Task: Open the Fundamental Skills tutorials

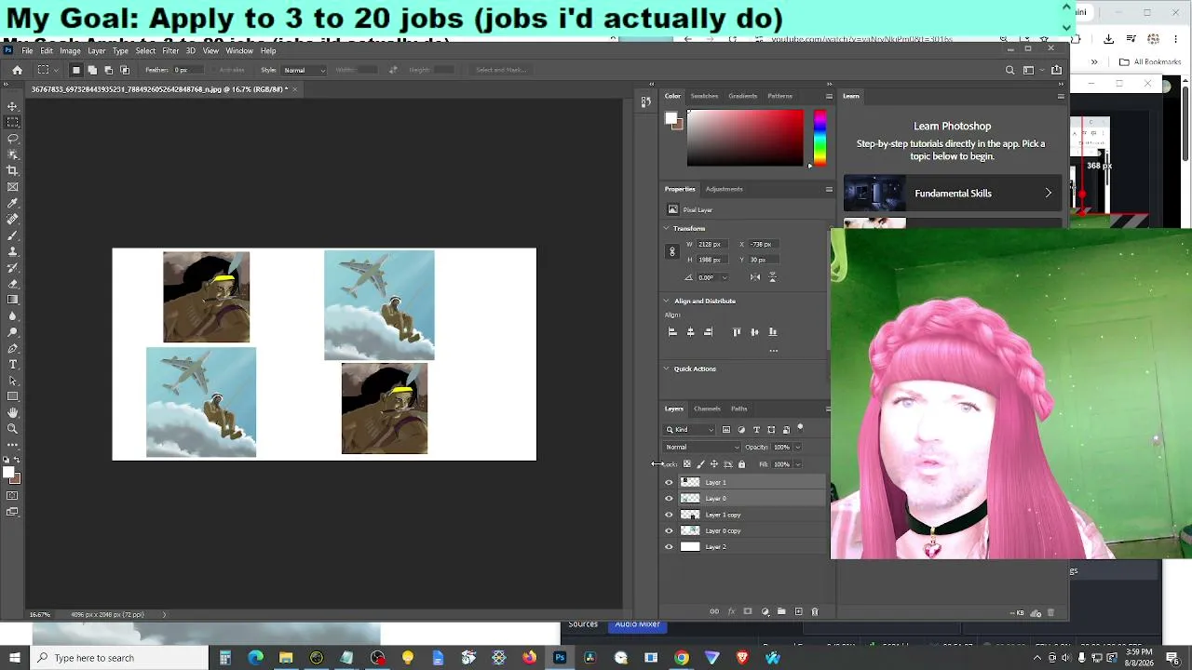Action: (x=953, y=194)
